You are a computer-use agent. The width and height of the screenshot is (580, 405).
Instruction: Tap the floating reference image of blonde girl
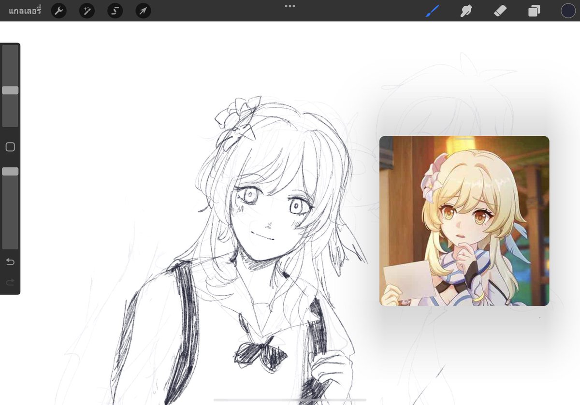464,221
